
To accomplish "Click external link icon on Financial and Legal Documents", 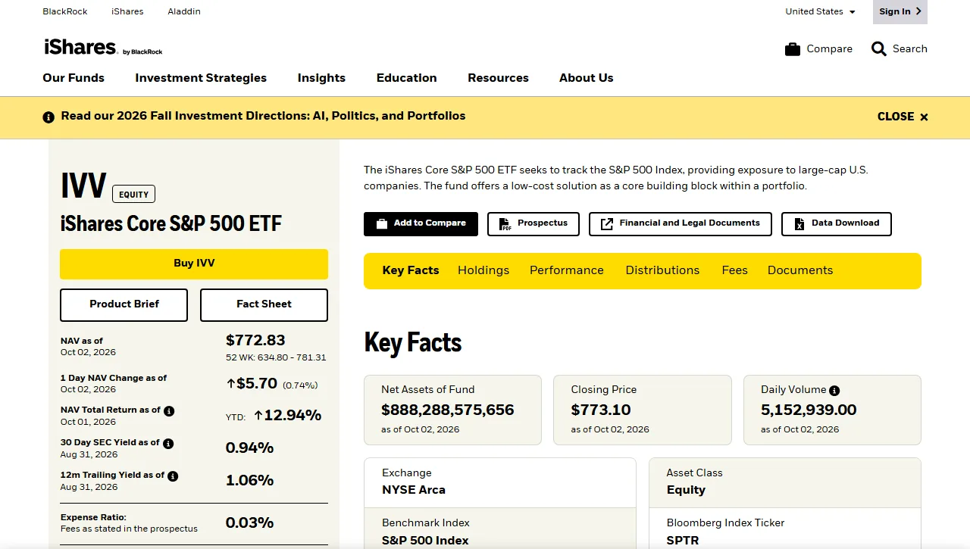I will pos(607,224).
